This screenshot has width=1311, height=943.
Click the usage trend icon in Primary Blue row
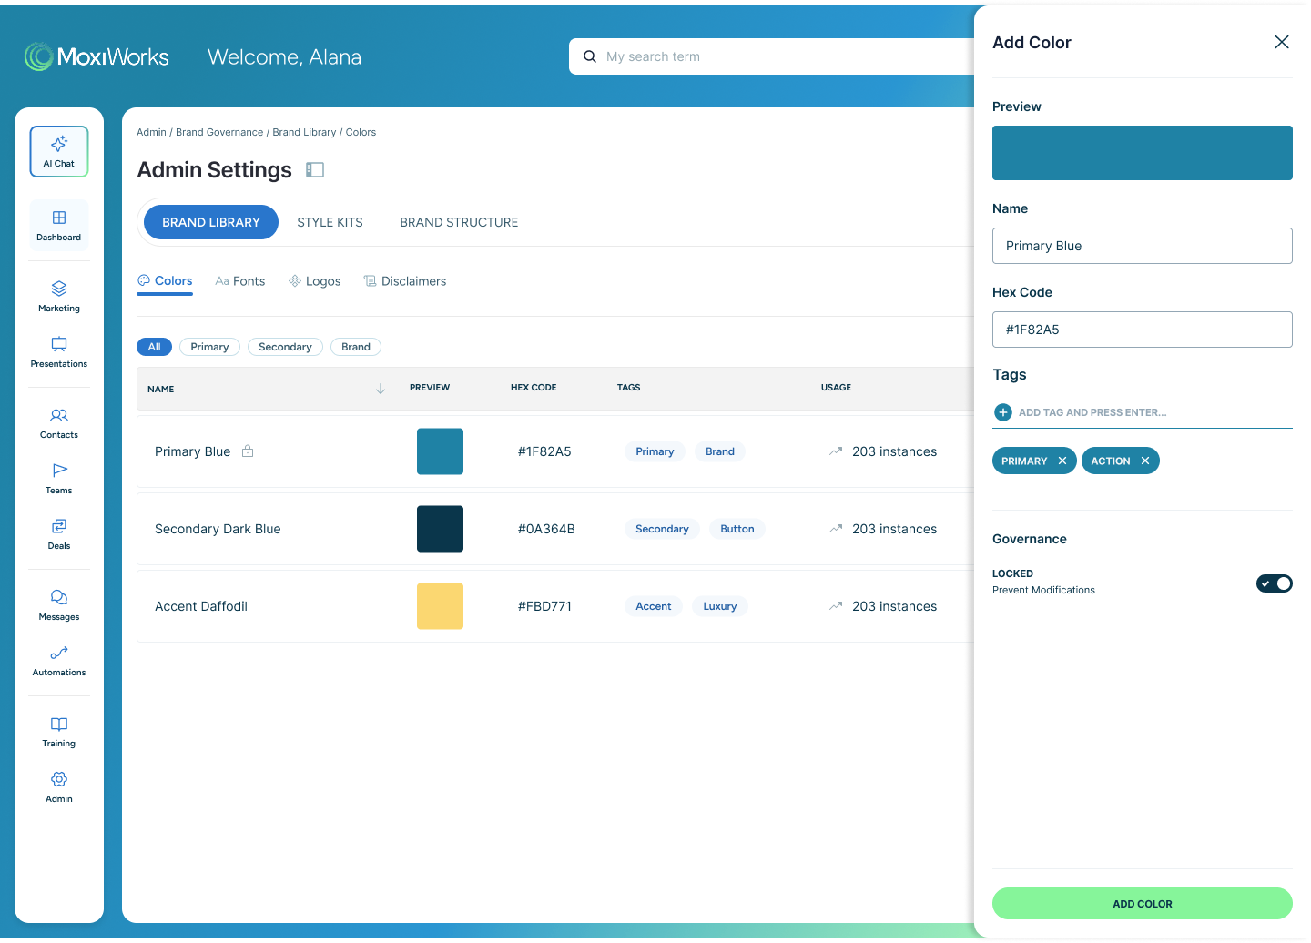[836, 451]
